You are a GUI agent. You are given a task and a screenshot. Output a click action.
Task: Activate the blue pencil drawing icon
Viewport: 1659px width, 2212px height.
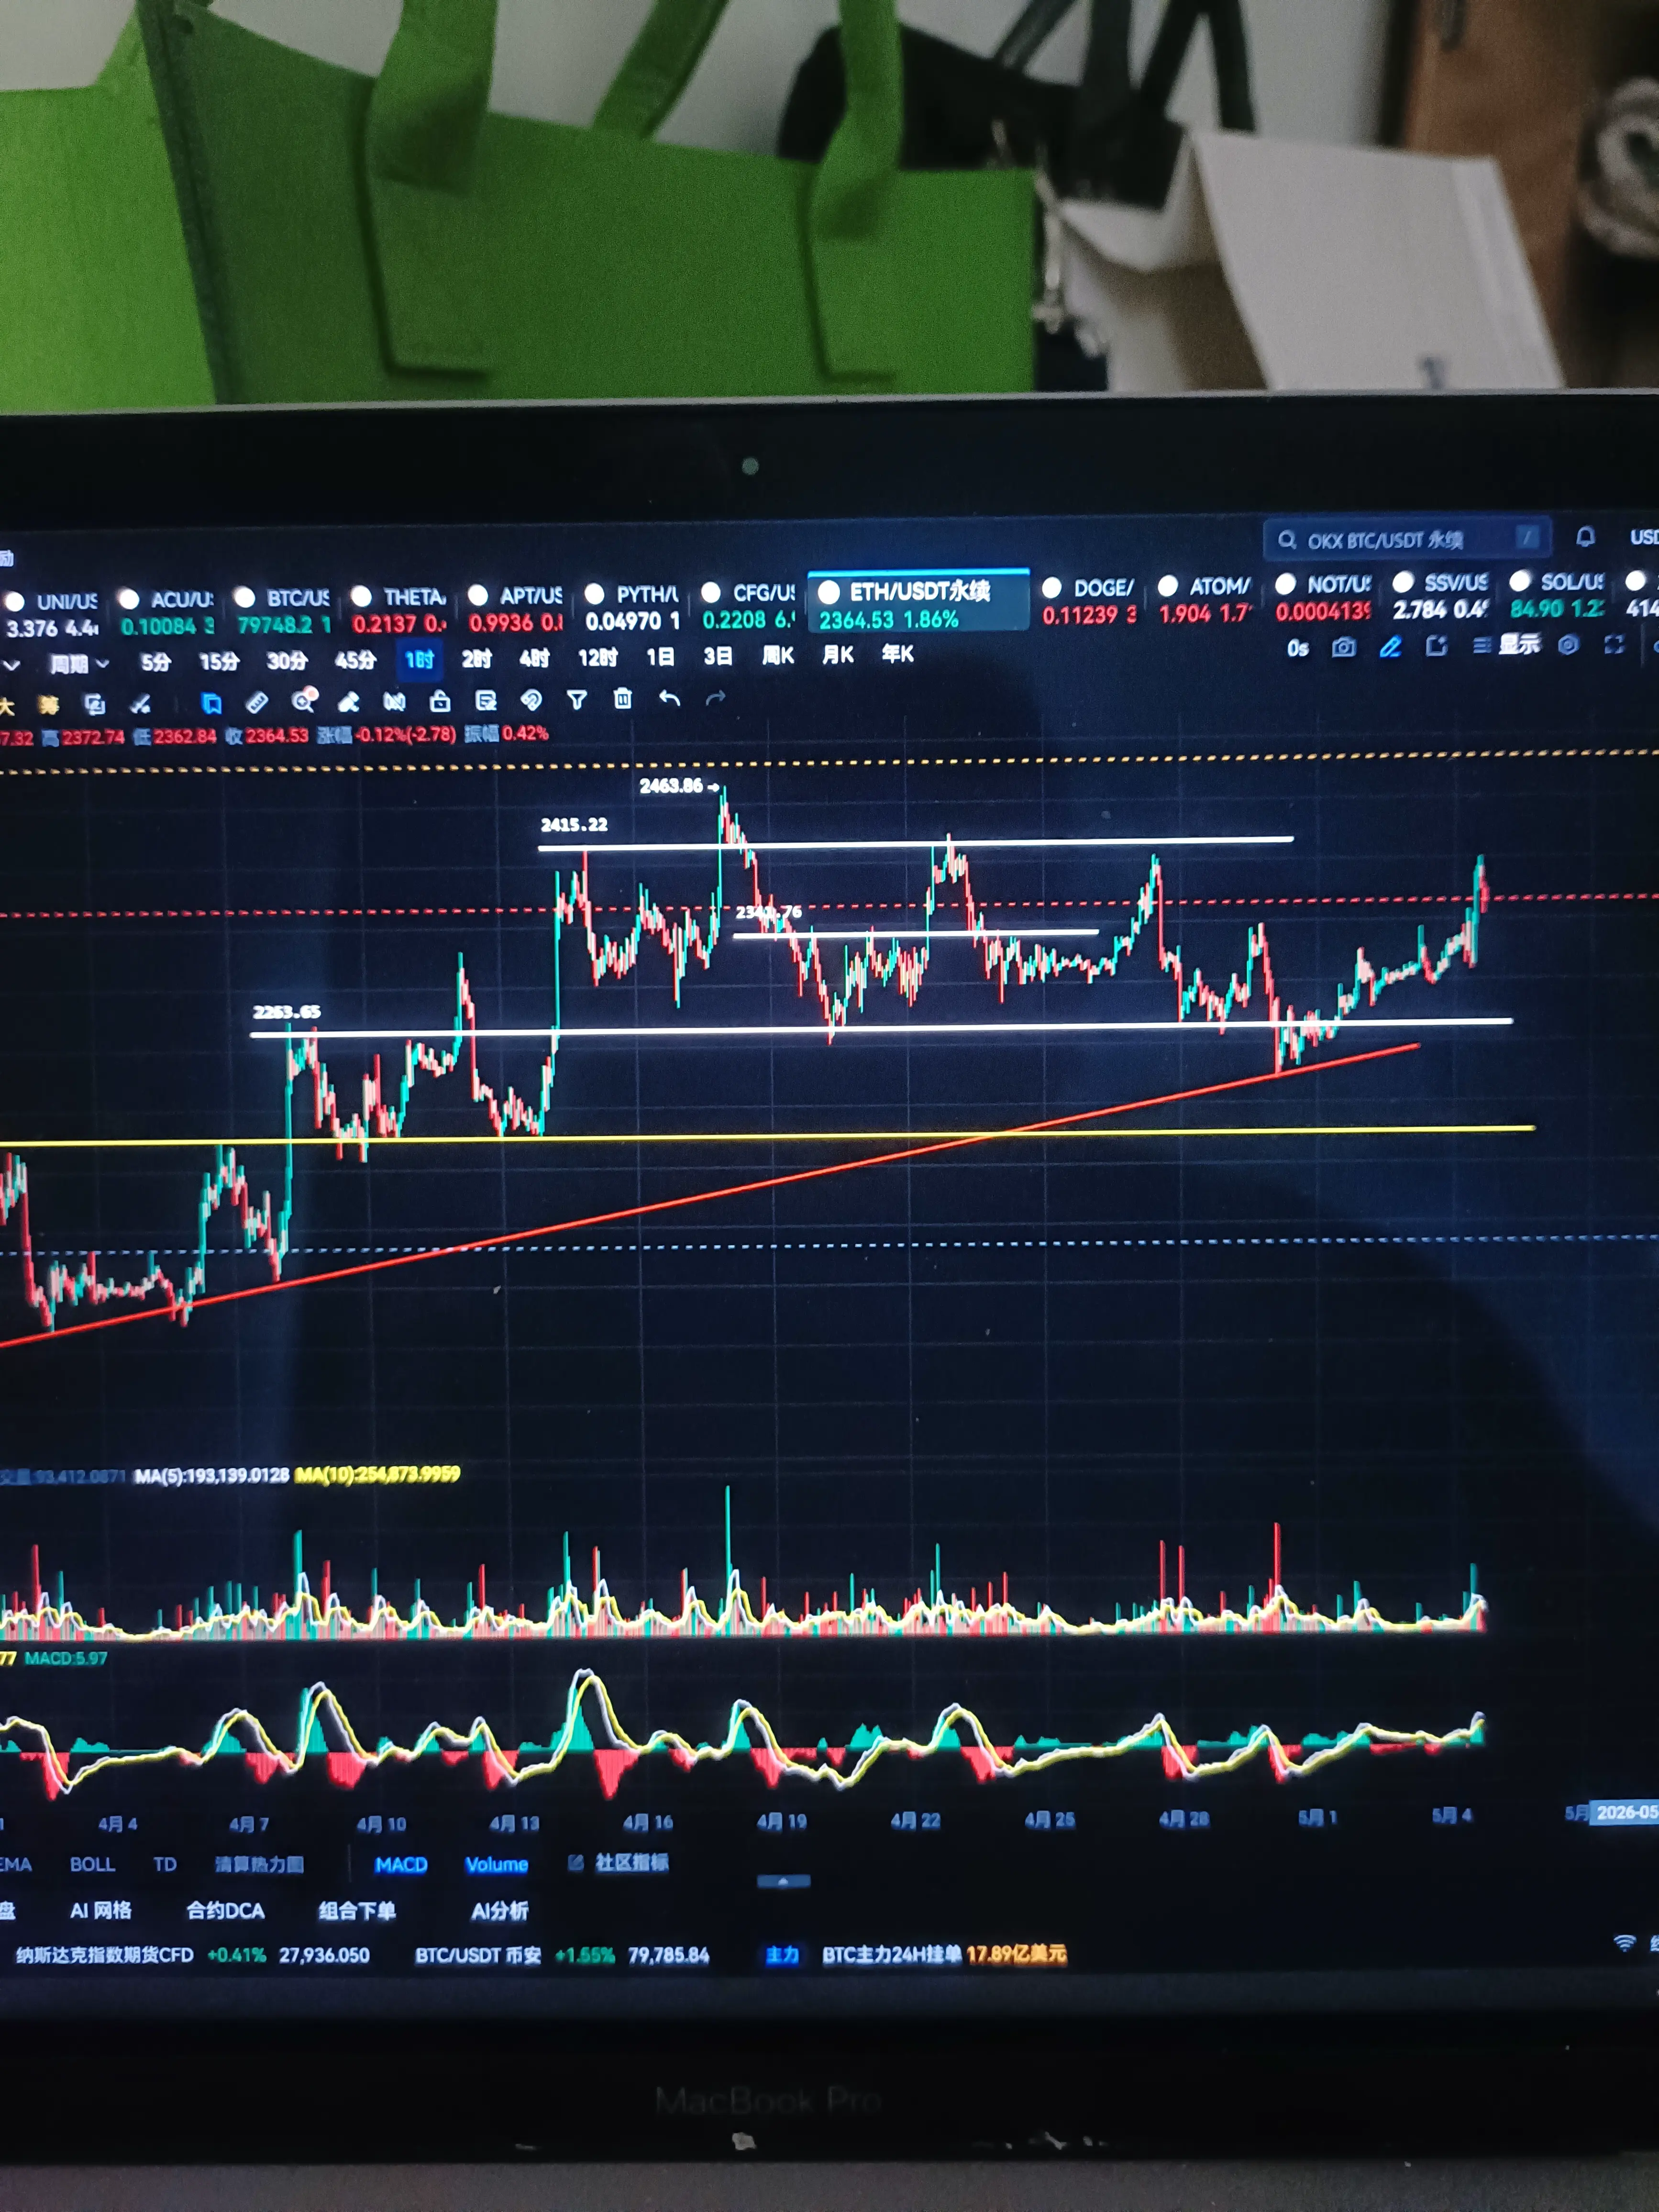[1390, 647]
